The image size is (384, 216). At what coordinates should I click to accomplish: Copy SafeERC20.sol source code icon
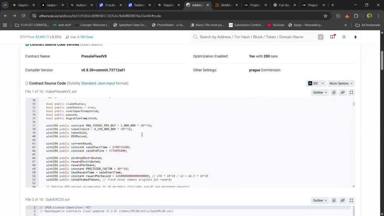click(334, 200)
